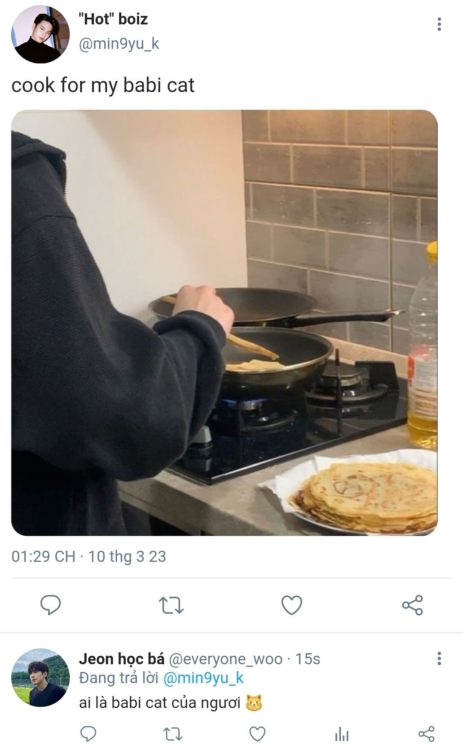Image resolution: width=463 pixels, height=750 pixels.
Task: Like the "cook for my babi cat" tweet
Action: pos(292,605)
